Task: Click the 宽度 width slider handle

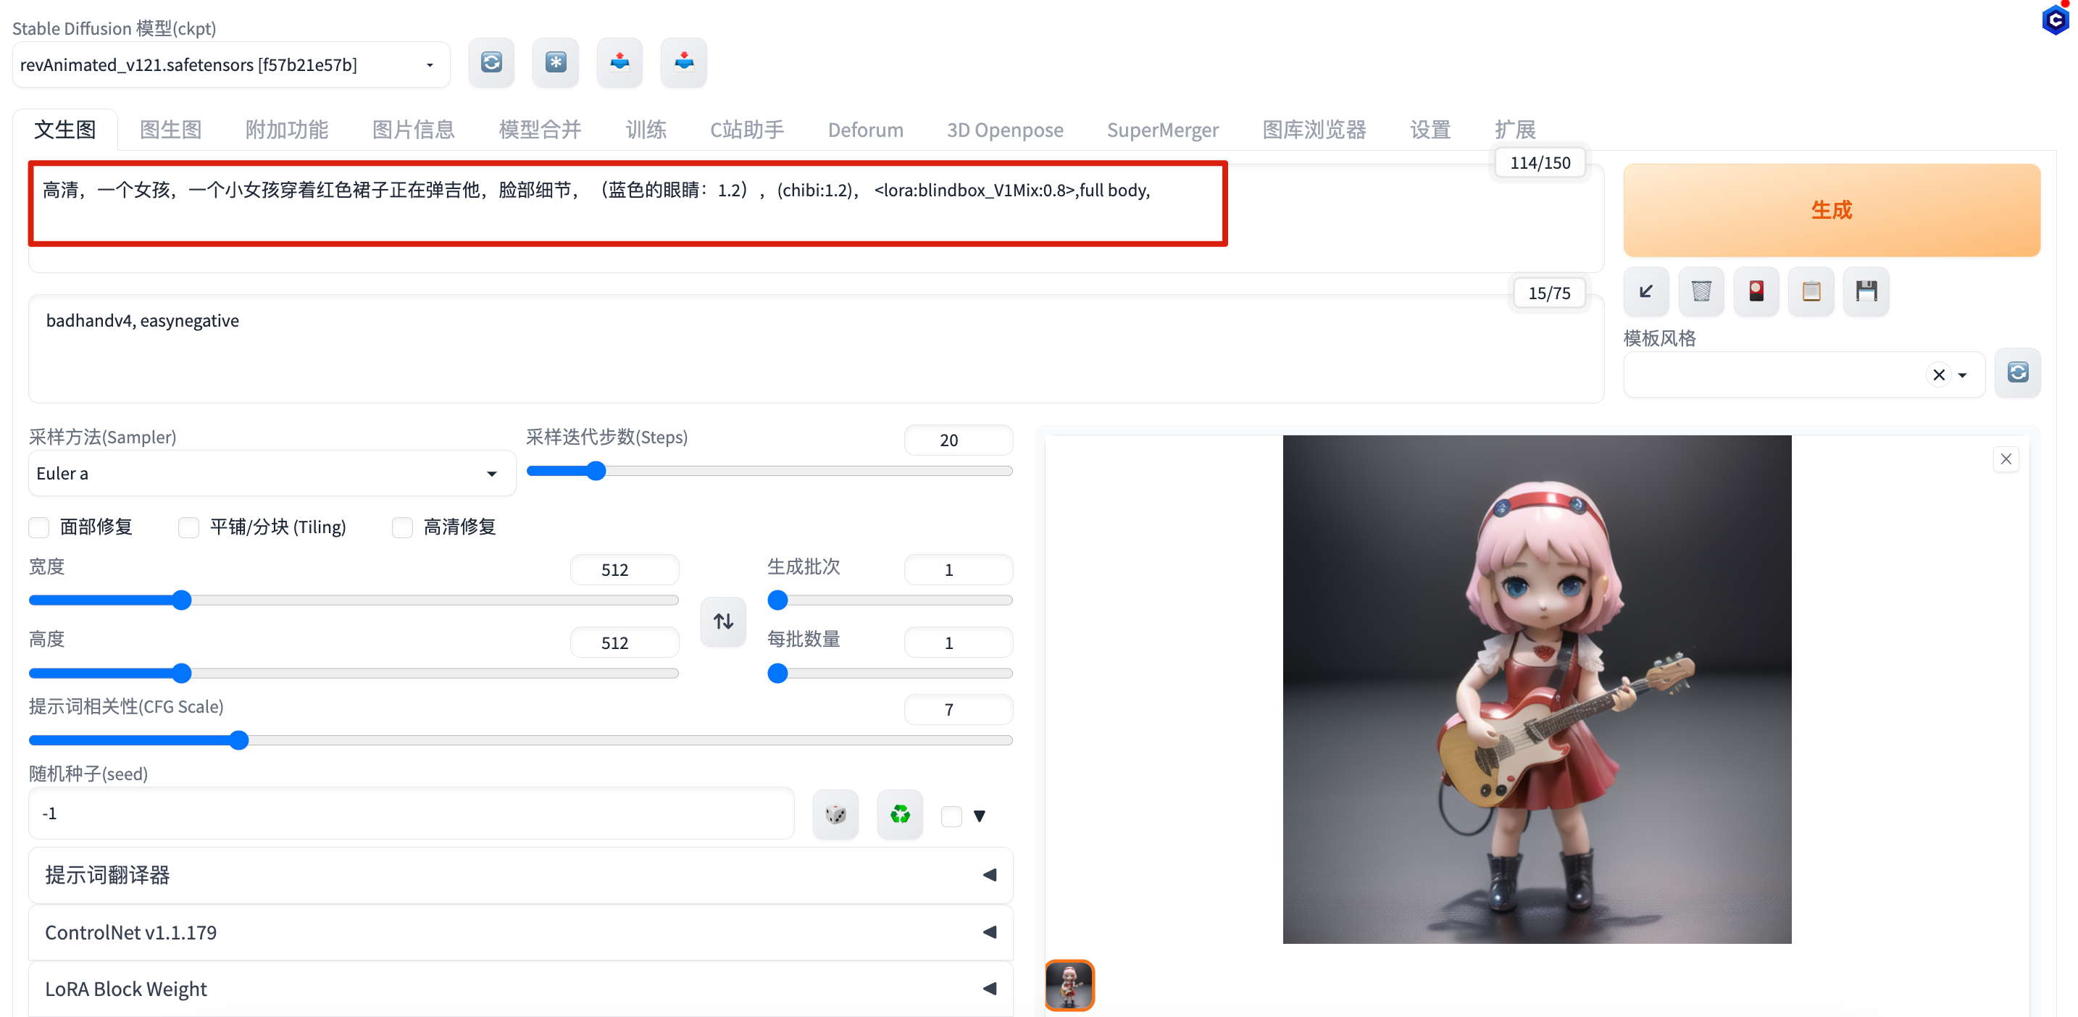Action: click(x=183, y=600)
